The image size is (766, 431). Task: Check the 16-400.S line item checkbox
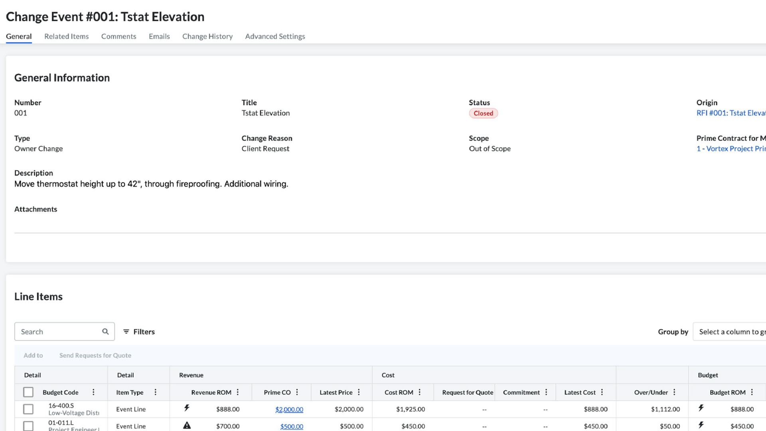[x=28, y=409]
